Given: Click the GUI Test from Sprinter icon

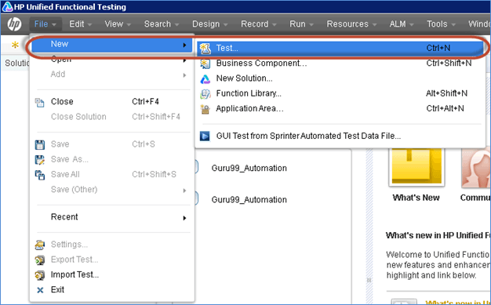Looking at the screenshot, I should coord(205,136).
